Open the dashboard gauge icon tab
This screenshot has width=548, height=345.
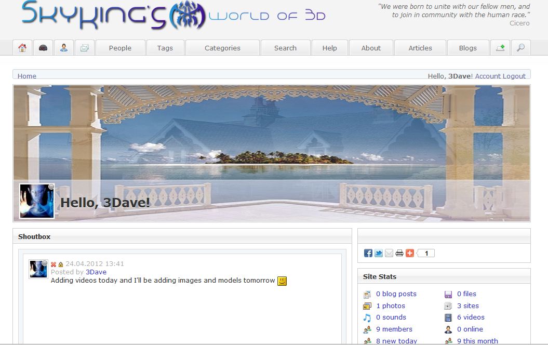click(x=43, y=48)
